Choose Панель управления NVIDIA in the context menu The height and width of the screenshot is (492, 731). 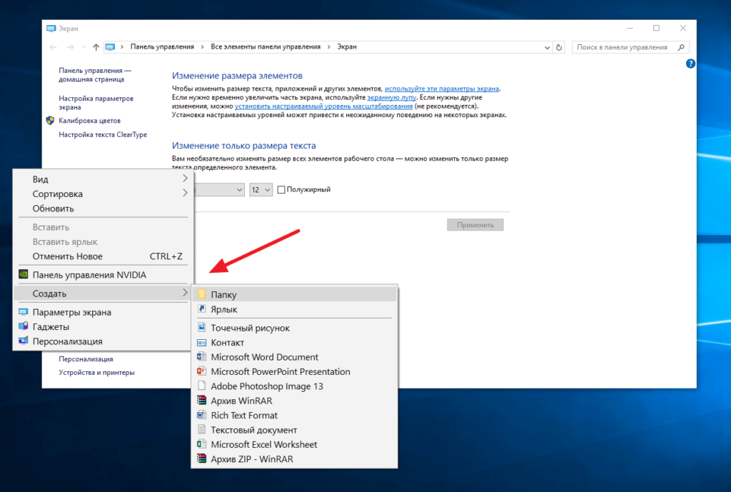pyautogui.click(x=103, y=275)
